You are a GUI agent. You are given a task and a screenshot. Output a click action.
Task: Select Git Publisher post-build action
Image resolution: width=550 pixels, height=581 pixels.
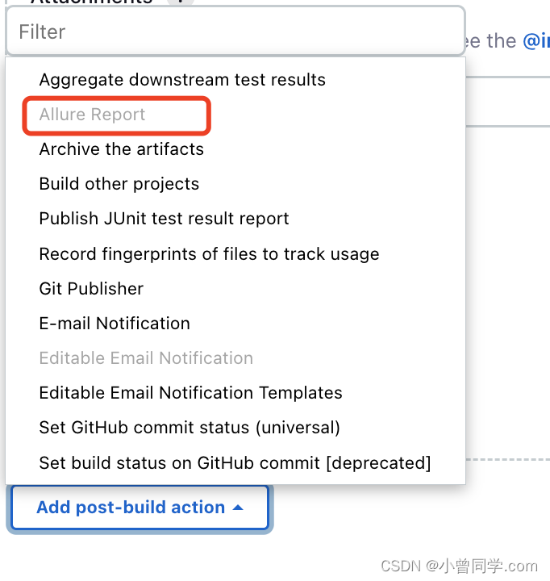pyautogui.click(x=91, y=288)
